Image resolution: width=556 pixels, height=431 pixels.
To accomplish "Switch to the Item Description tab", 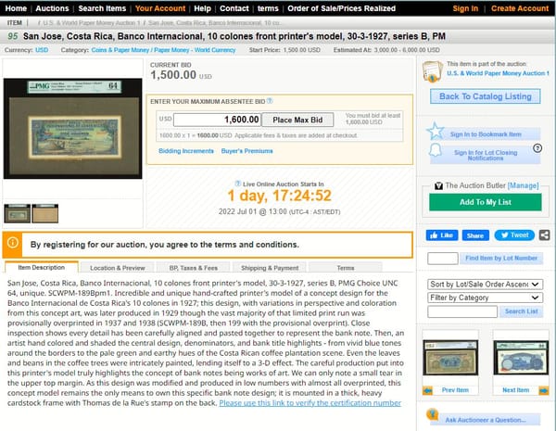I will (x=42, y=268).
